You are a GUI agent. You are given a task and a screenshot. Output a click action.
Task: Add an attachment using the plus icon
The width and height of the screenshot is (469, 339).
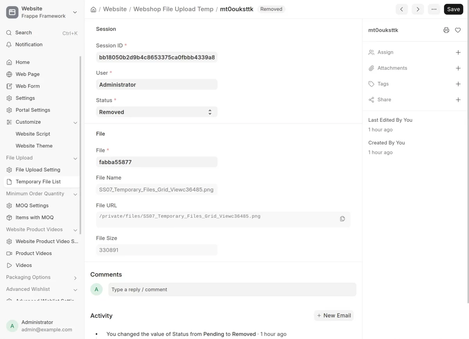click(458, 68)
